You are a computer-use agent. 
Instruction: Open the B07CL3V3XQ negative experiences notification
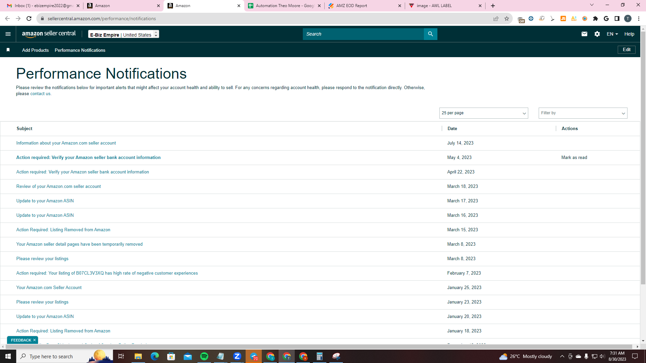pos(107,273)
